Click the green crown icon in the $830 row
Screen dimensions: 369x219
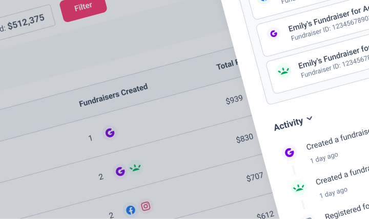(135, 168)
